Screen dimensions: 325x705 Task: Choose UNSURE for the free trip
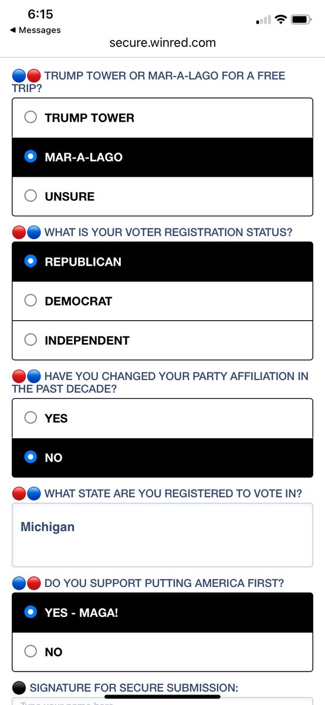click(x=162, y=196)
